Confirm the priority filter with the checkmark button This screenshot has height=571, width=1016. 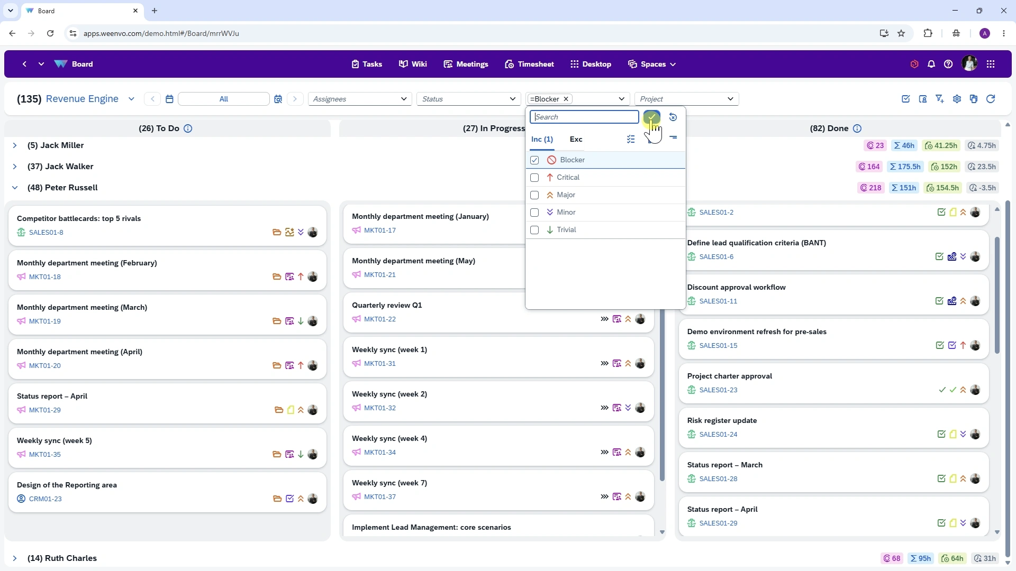(x=651, y=117)
